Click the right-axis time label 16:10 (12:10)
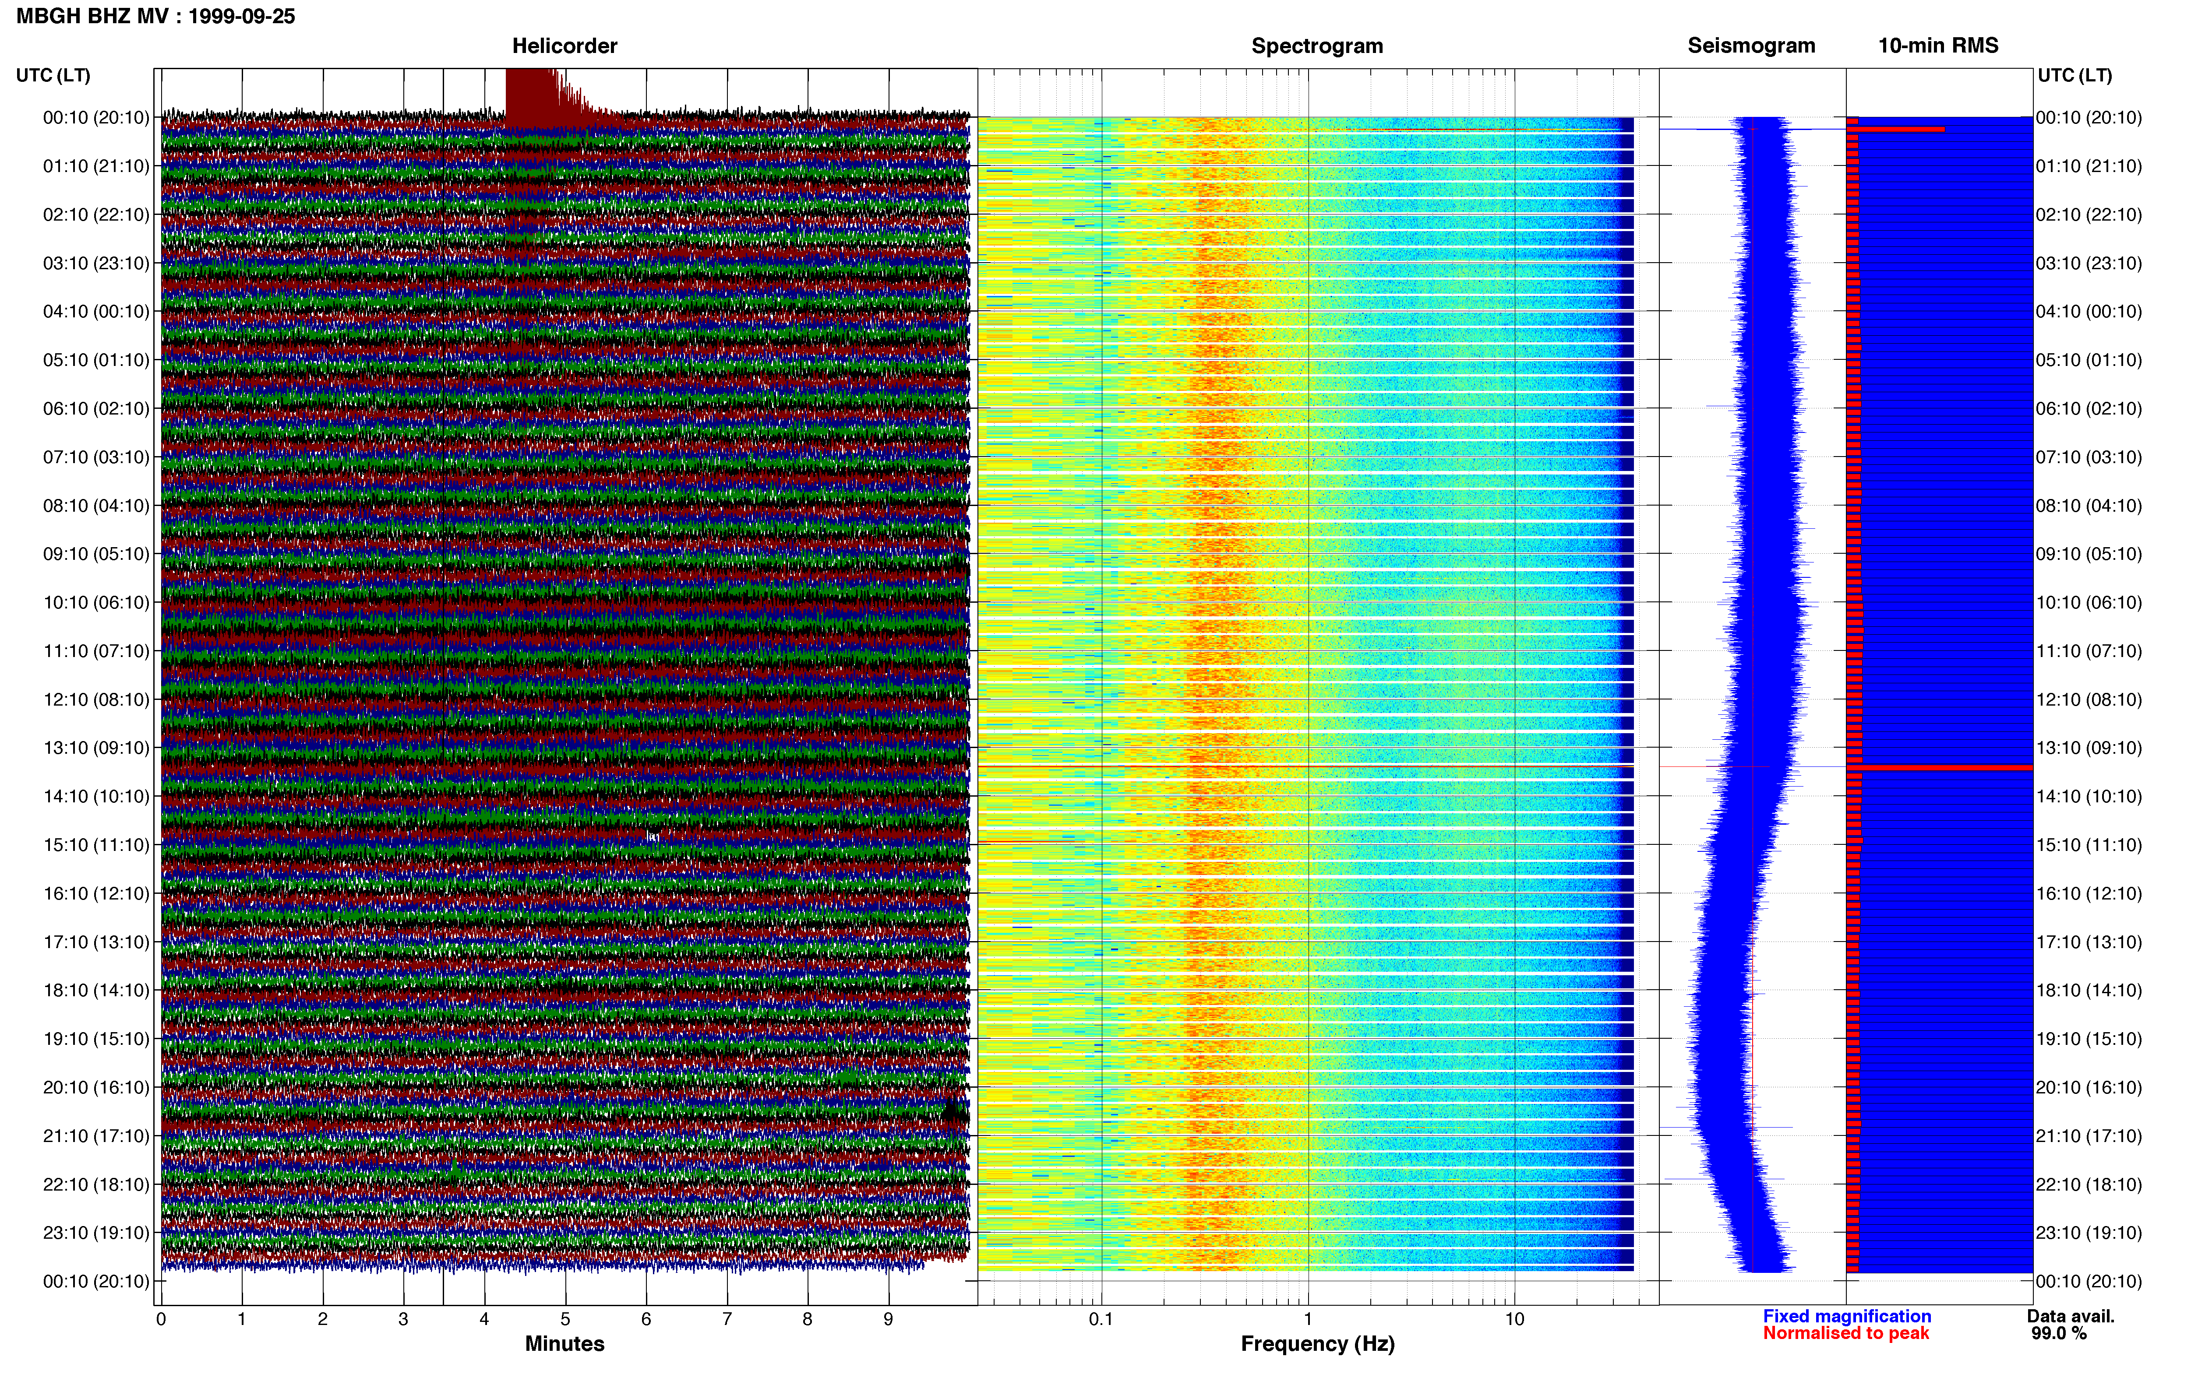The image size is (2198, 1374). [2089, 893]
